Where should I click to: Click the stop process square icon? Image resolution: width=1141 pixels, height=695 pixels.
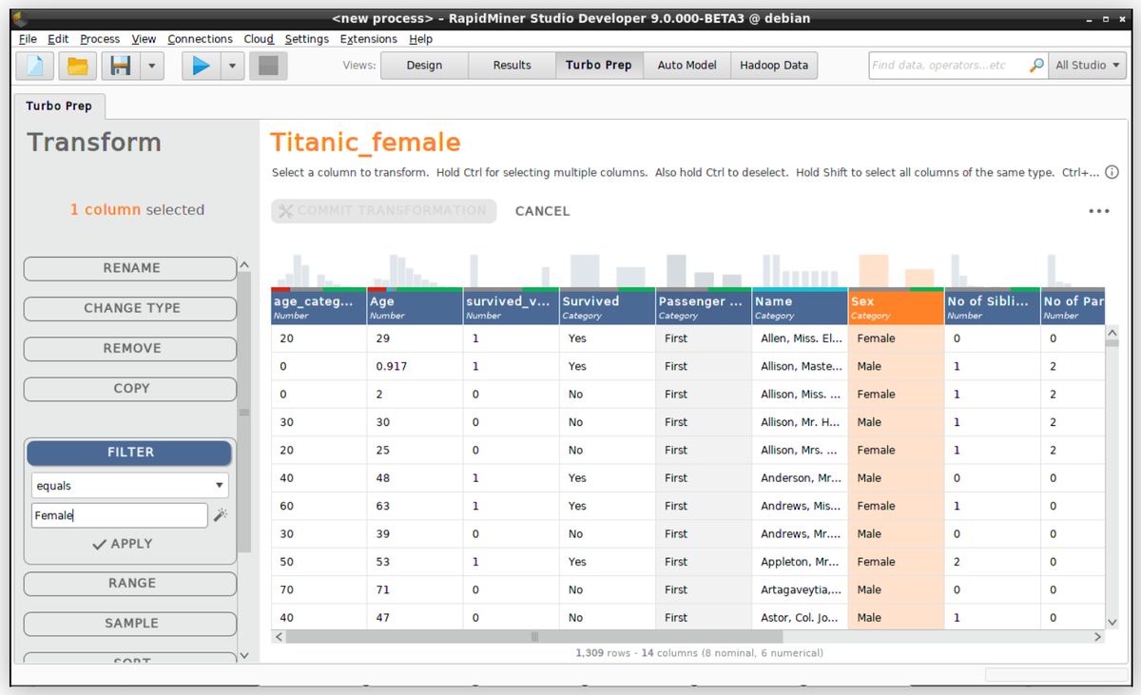(268, 66)
